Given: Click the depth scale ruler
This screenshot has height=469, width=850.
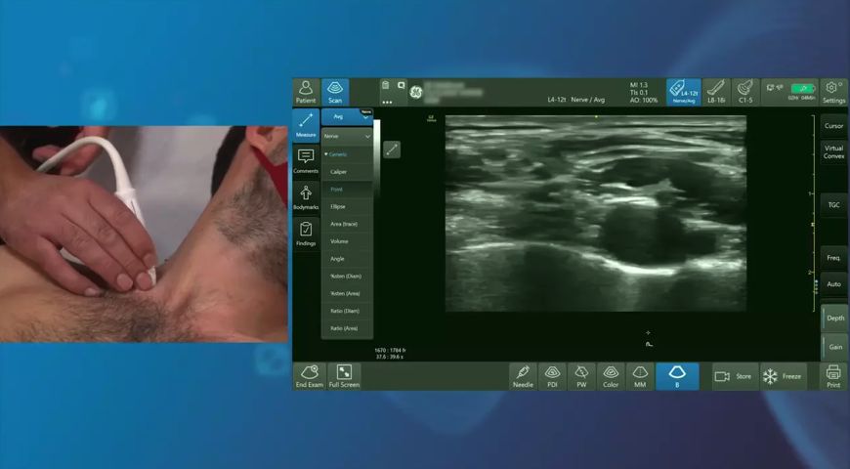Looking at the screenshot, I should 813,213.
